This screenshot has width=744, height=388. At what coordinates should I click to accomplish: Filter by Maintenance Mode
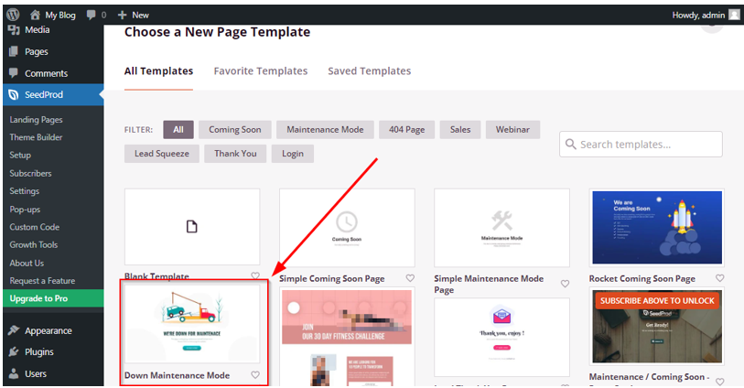pyautogui.click(x=325, y=130)
